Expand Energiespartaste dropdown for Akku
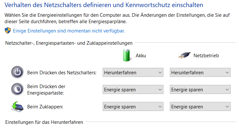This screenshot has height=128, width=239. pyautogui.click(x=133, y=89)
